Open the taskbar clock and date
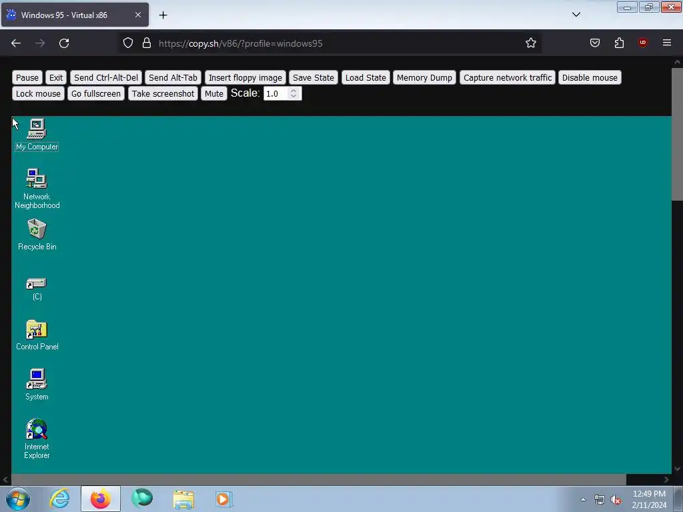 click(x=649, y=499)
